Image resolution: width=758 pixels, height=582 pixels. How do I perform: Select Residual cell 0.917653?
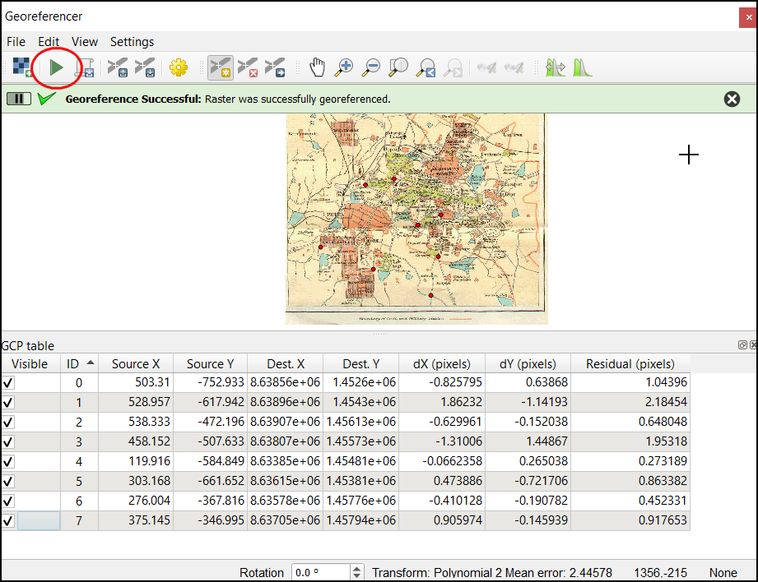click(x=630, y=521)
